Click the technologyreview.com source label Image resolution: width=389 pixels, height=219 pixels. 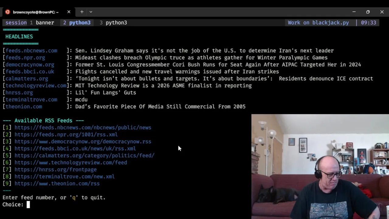tap(36, 85)
